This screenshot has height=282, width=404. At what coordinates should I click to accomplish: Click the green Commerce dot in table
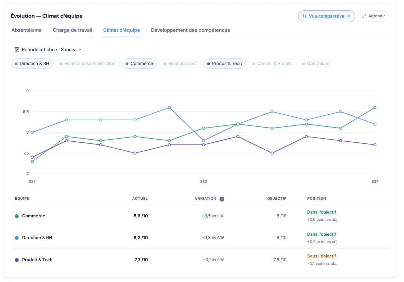(17, 216)
